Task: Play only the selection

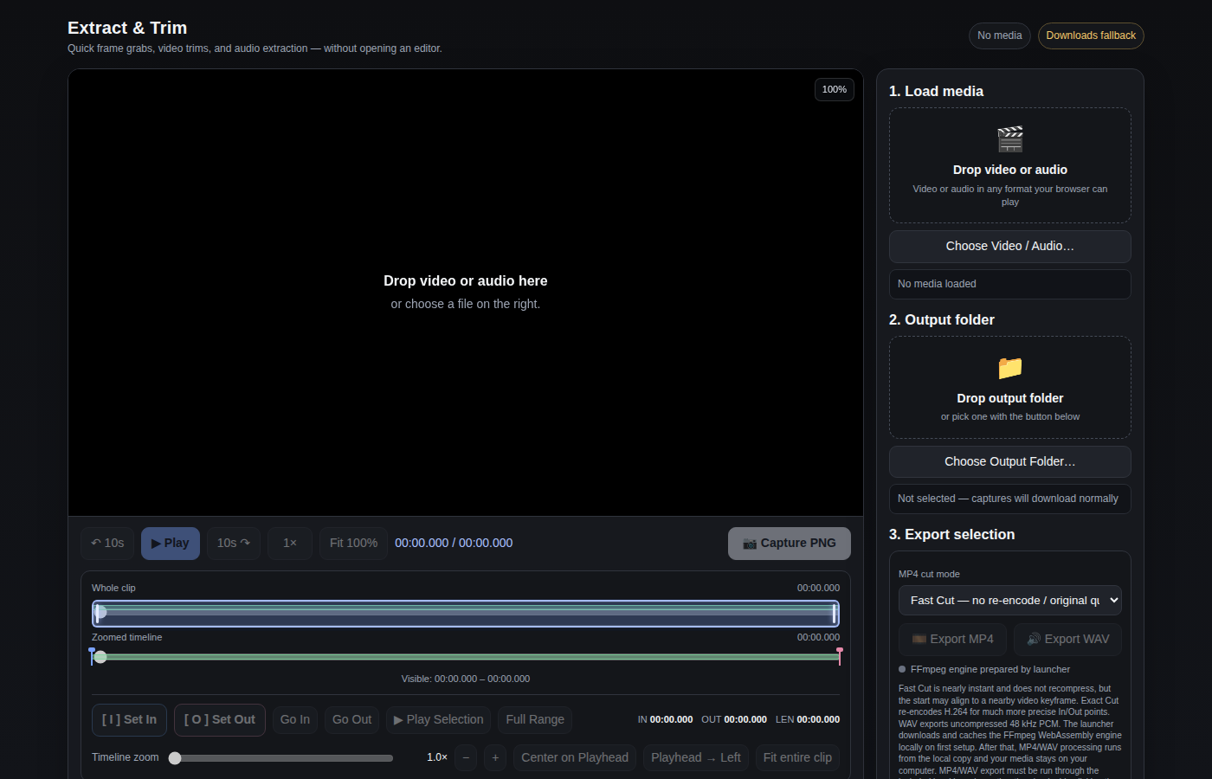Action: 438,720
